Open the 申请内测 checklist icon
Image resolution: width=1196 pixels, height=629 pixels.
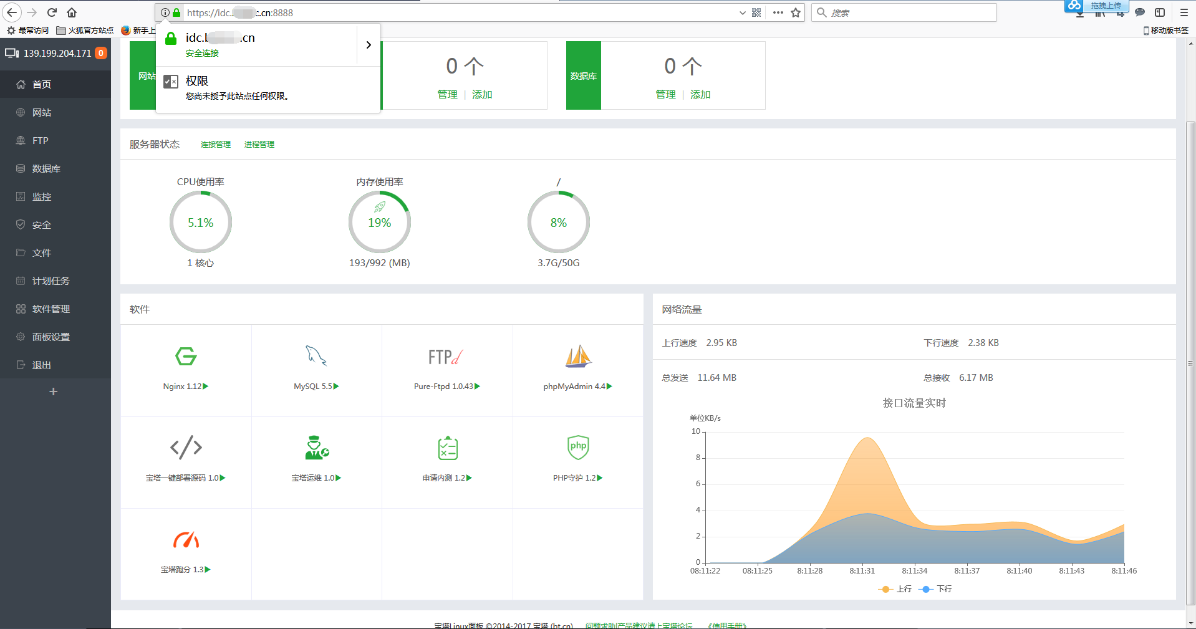coord(448,448)
